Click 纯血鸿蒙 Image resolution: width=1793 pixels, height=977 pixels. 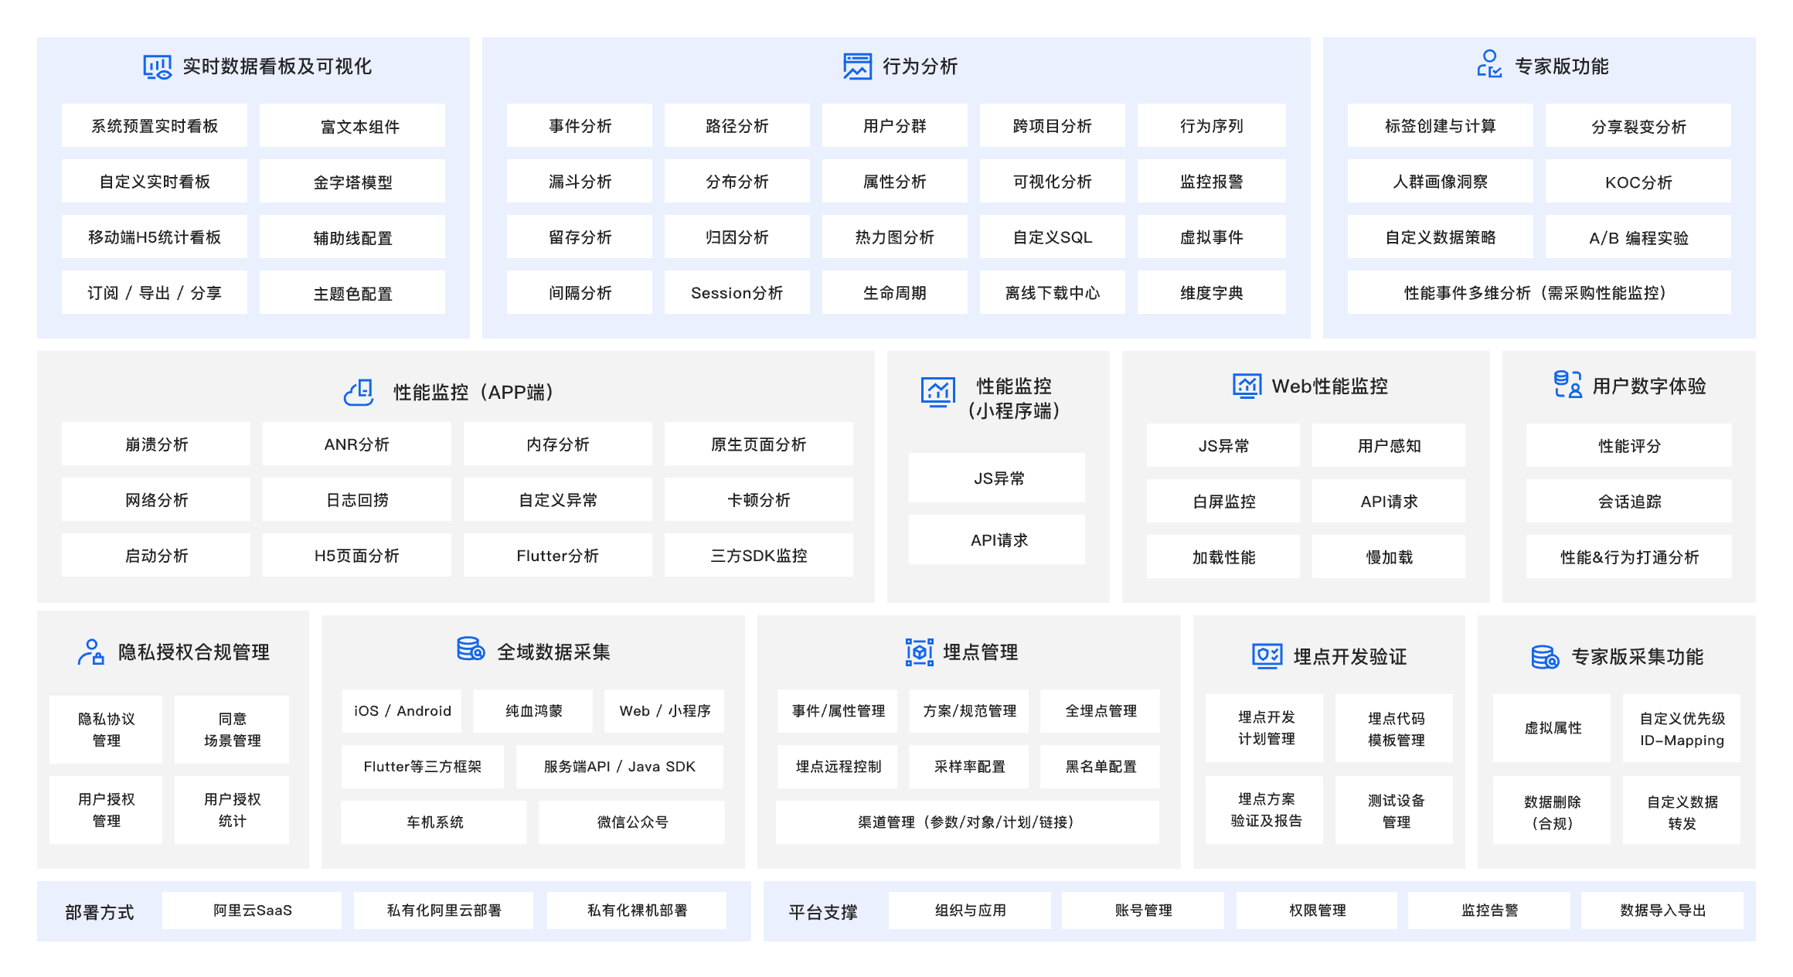tap(533, 710)
